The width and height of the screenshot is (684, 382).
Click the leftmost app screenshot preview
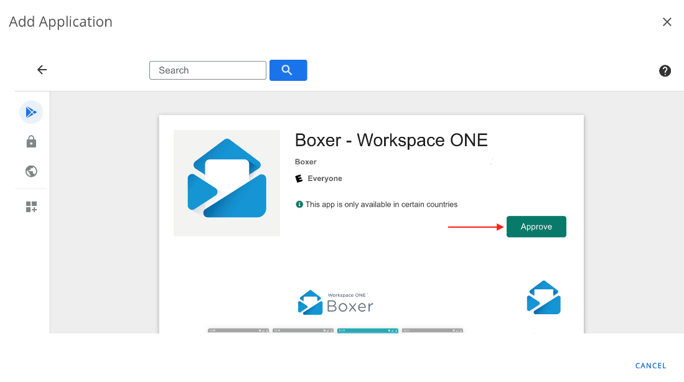pos(238,330)
